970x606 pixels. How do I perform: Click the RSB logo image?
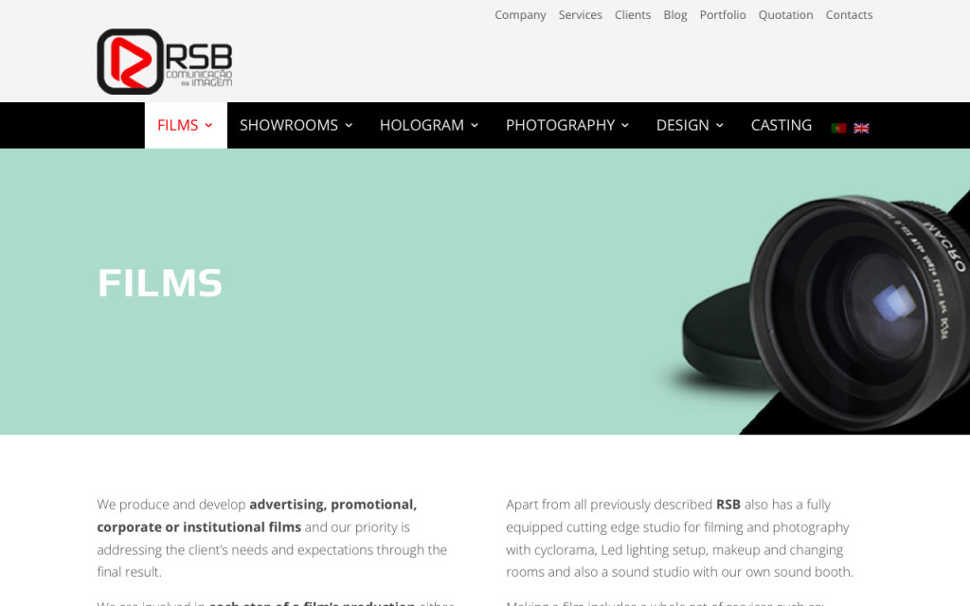165,62
